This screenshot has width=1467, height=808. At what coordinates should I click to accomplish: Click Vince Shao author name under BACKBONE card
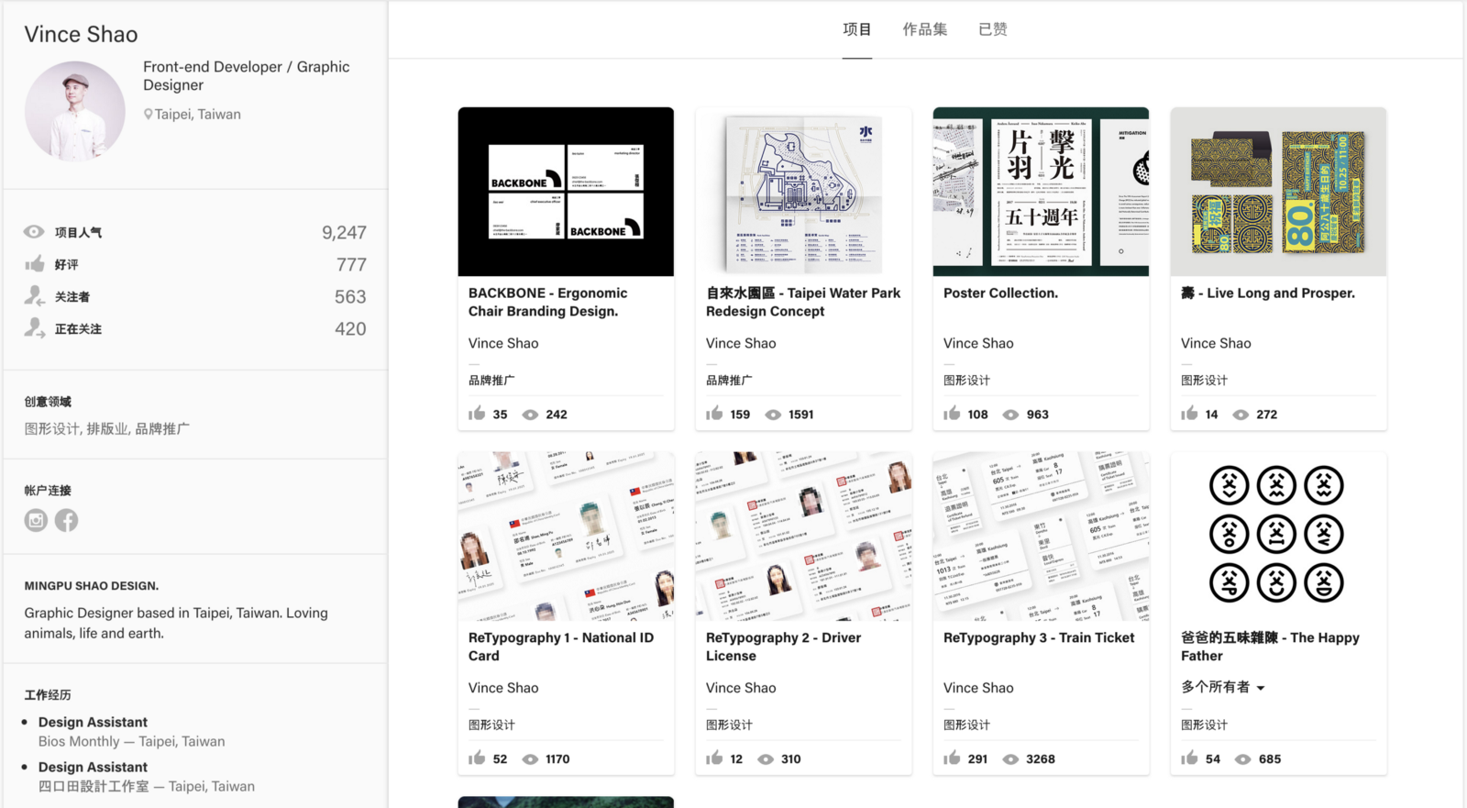(503, 343)
